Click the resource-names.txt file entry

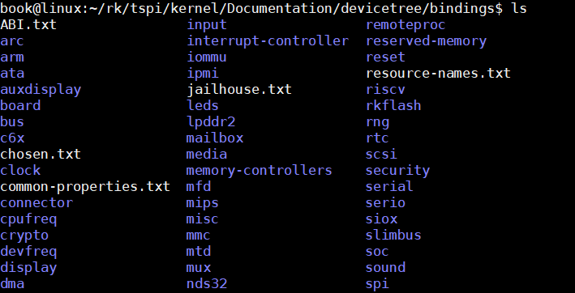coord(438,73)
